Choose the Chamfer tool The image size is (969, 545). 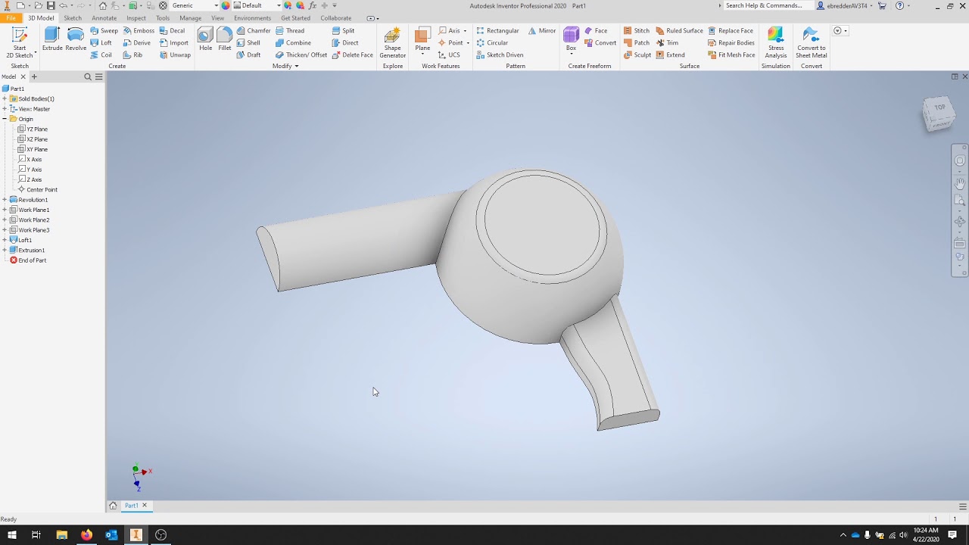253,31
